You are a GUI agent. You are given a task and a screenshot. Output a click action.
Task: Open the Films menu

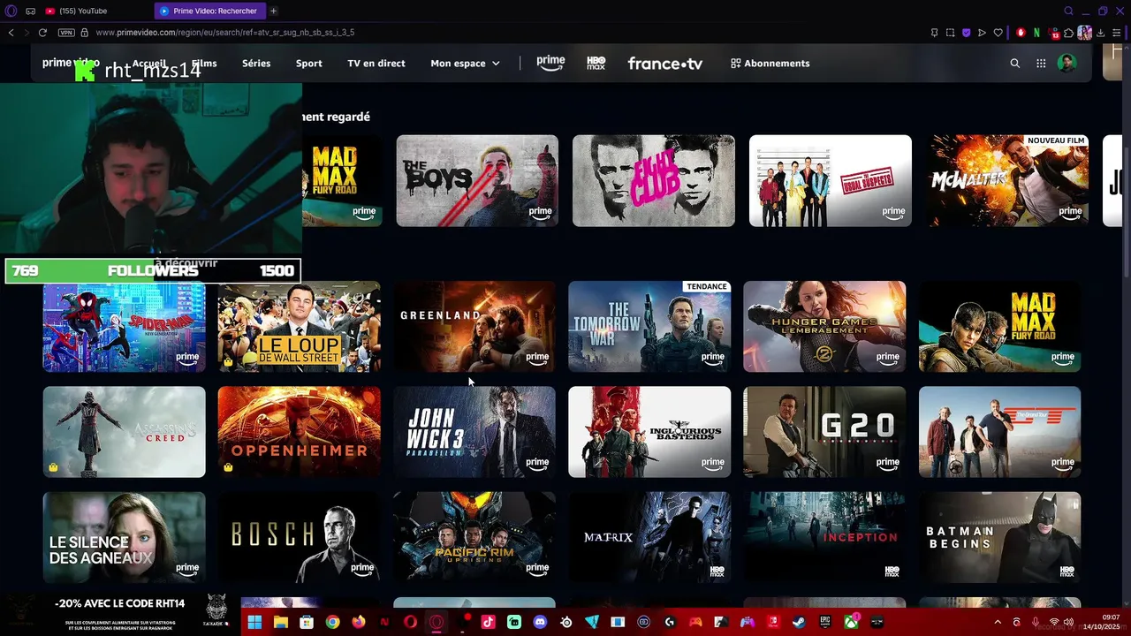pos(204,64)
